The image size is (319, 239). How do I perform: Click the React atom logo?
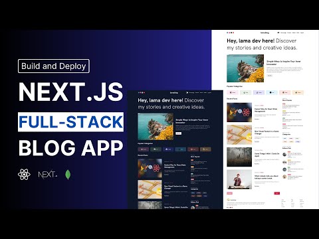[x=24, y=175]
